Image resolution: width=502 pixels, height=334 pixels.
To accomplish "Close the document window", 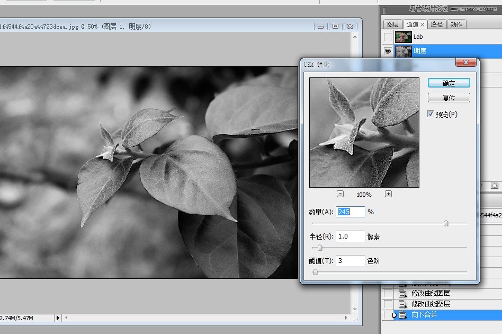I will point(350,27).
